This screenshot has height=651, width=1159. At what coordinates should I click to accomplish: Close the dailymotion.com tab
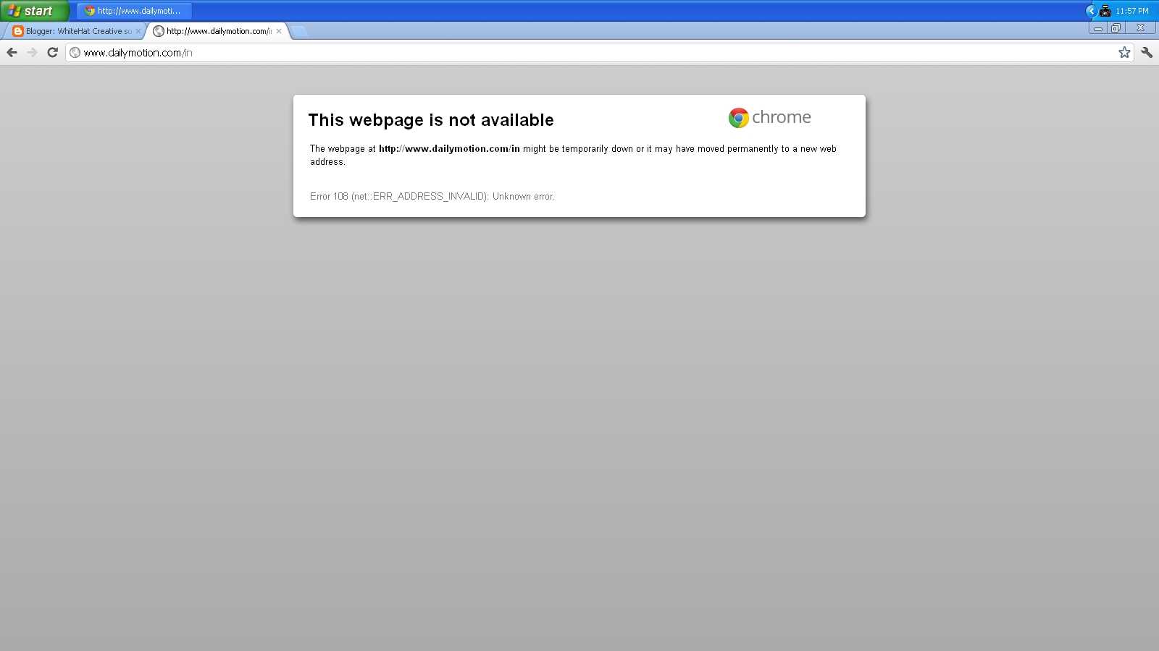pyautogui.click(x=279, y=31)
